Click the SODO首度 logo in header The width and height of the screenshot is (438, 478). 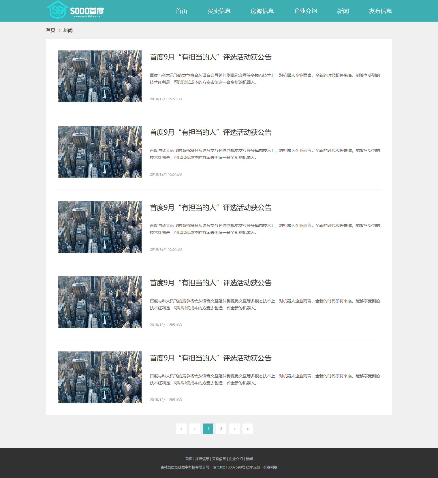coord(75,10)
